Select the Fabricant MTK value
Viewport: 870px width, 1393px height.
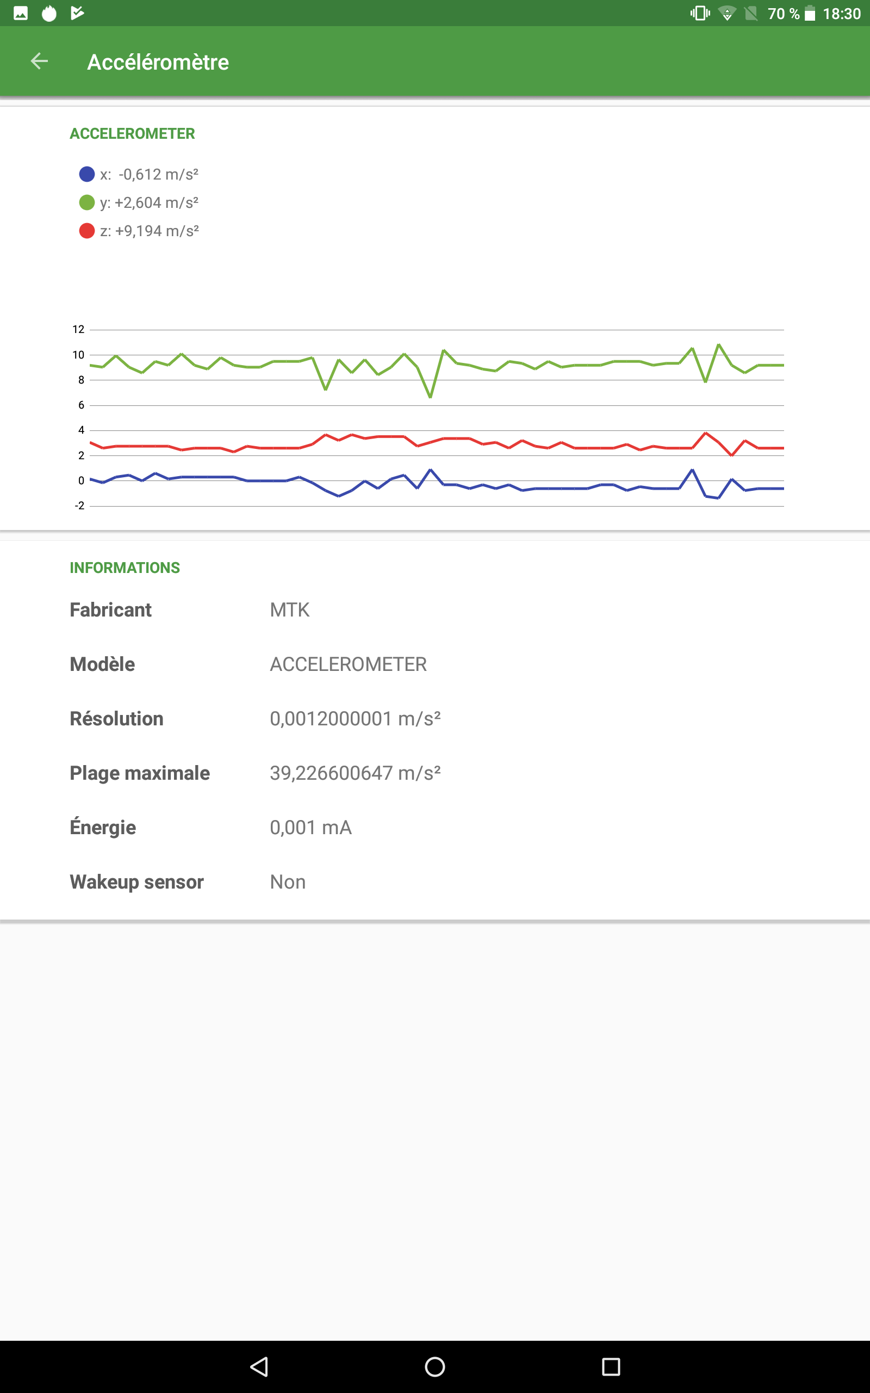click(289, 609)
